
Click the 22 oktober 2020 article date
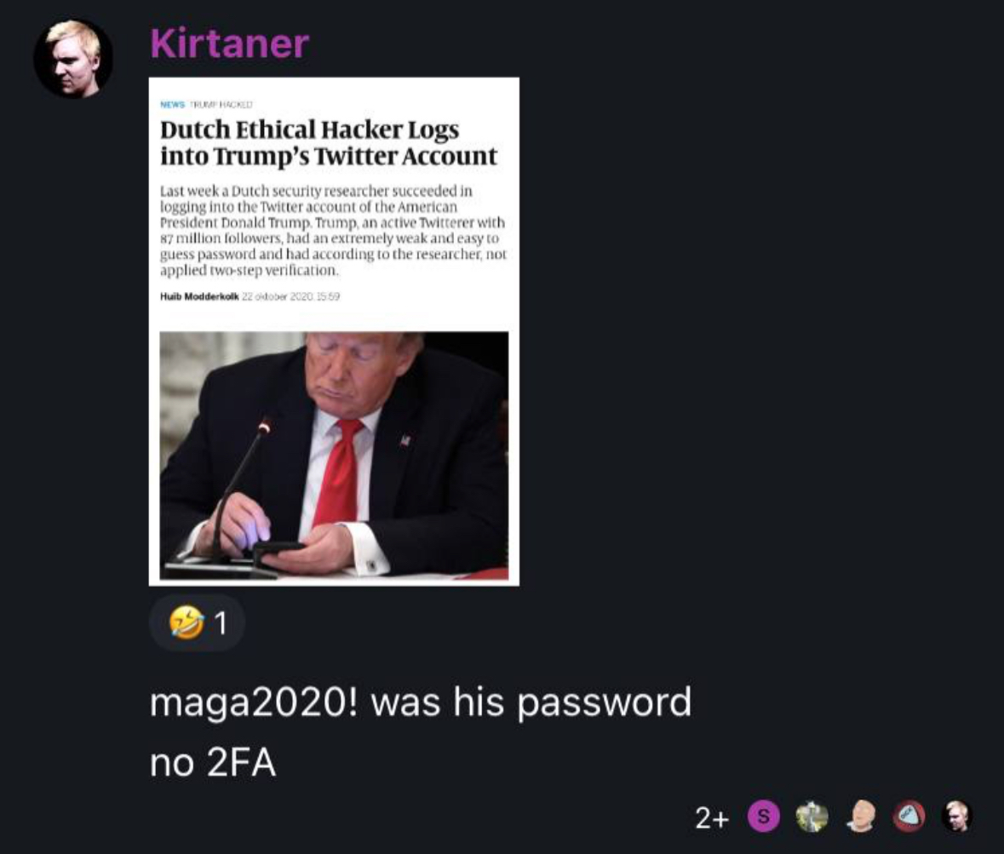pos(290,296)
